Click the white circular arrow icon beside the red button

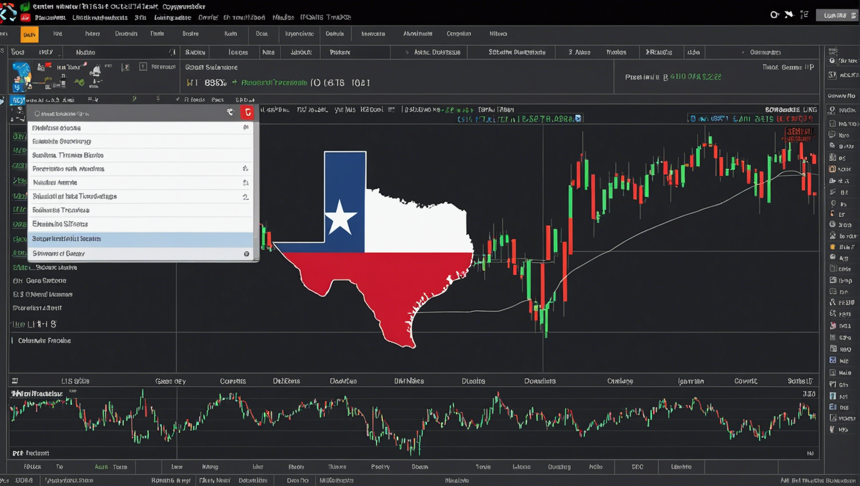coord(231,112)
